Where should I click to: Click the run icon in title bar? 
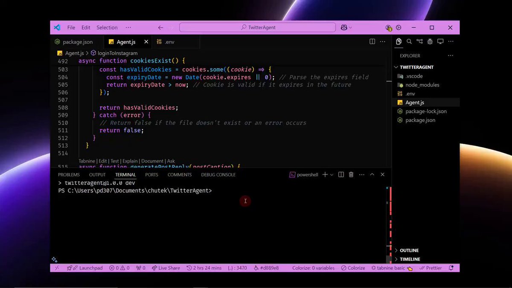399,27
